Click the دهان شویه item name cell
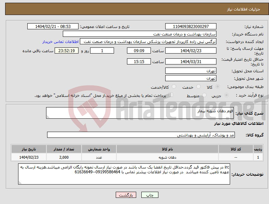This screenshot has height=204, width=269. 167,157
